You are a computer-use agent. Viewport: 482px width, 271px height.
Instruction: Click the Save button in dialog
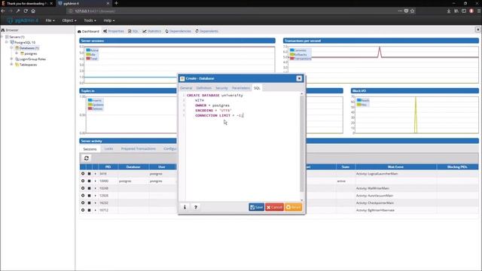(256, 207)
